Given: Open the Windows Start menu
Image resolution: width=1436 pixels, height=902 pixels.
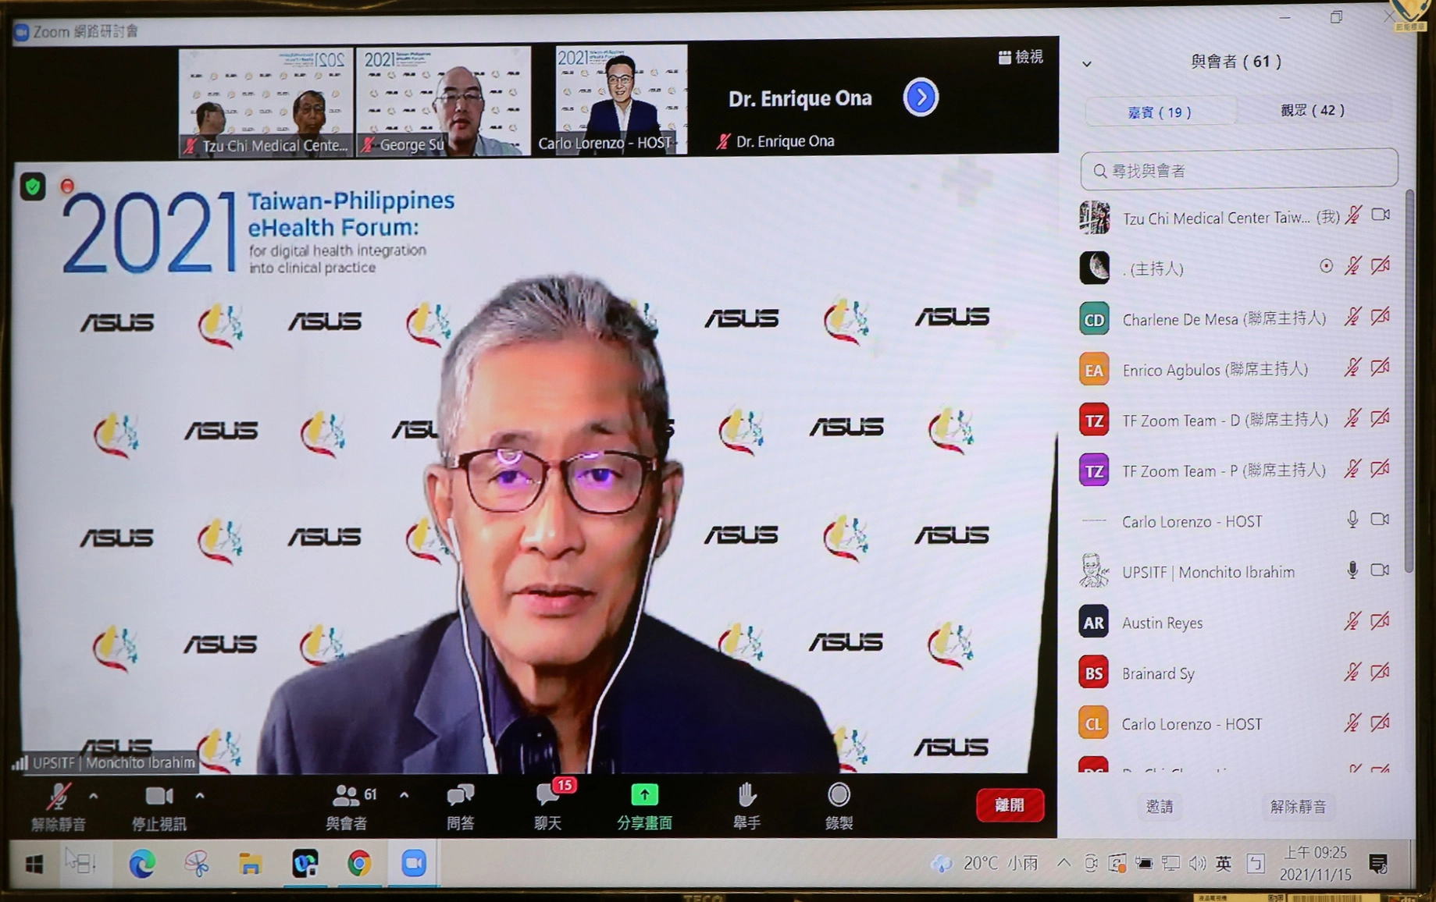Looking at the screenshot, I should 34,864.
